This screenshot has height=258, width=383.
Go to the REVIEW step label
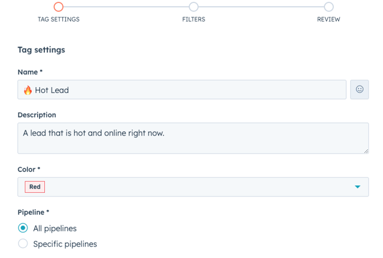tap(329, 19)
